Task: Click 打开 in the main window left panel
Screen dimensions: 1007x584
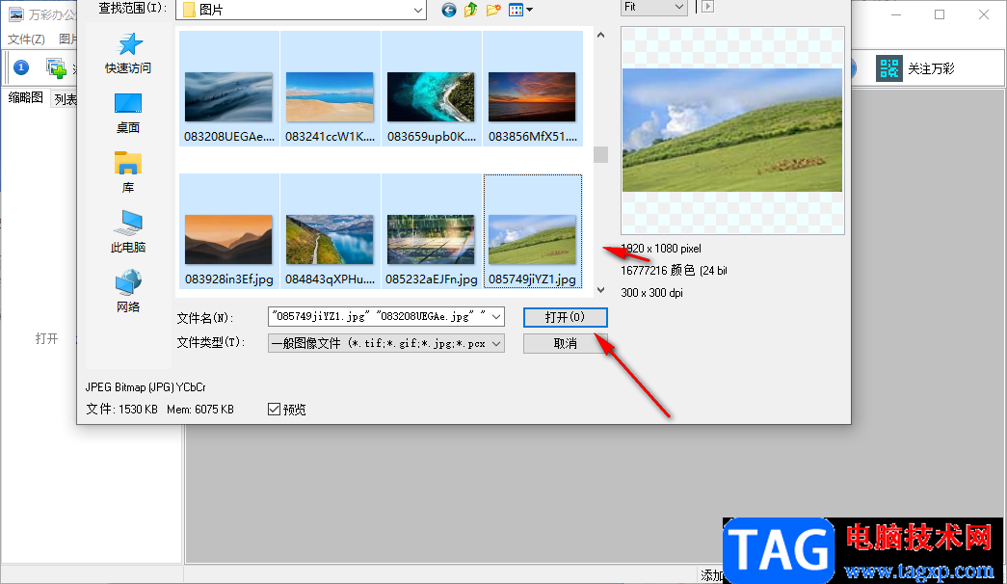Action: click(47, 338)
